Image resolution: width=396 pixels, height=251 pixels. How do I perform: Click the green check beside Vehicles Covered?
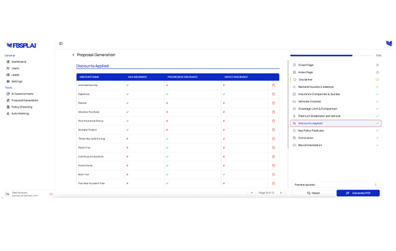[x=377, y=102]
